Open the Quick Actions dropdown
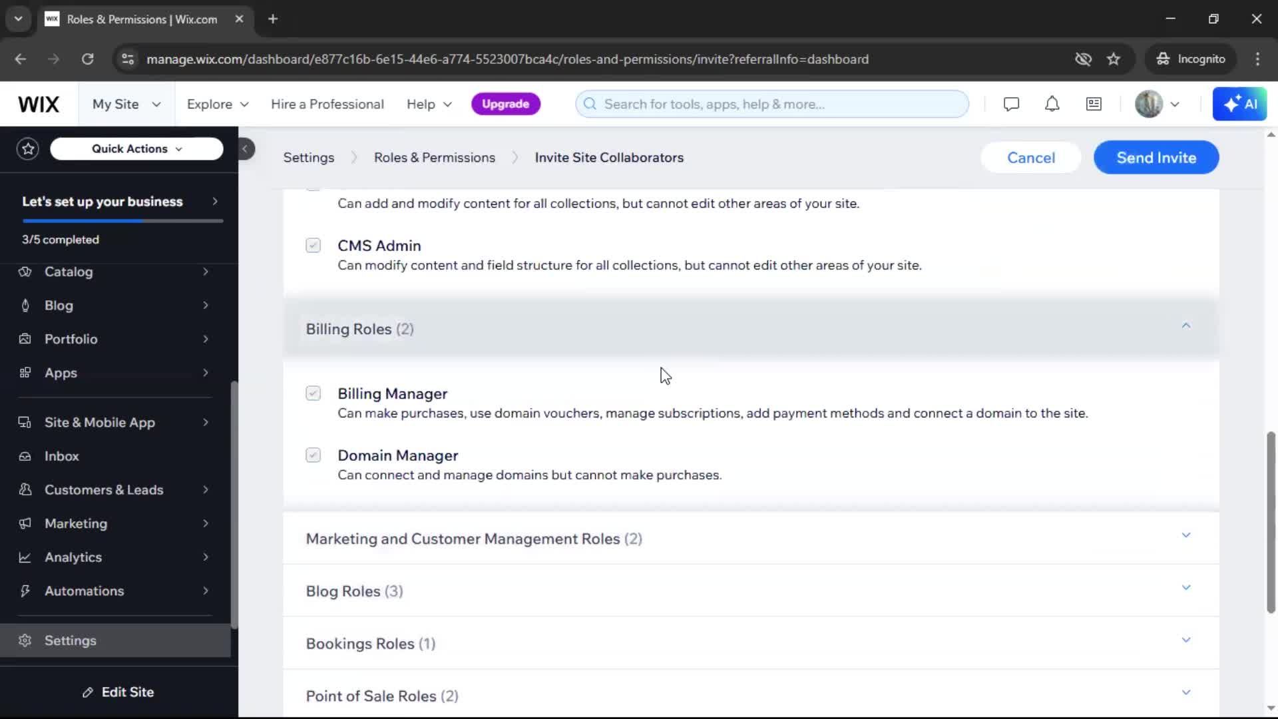Viewport: 1278px width, 719px height. pos(136,148)
